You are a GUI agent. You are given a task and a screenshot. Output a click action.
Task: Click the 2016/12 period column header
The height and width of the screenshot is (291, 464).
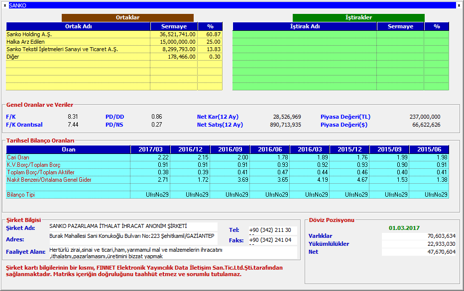click(x=190, y=149)
